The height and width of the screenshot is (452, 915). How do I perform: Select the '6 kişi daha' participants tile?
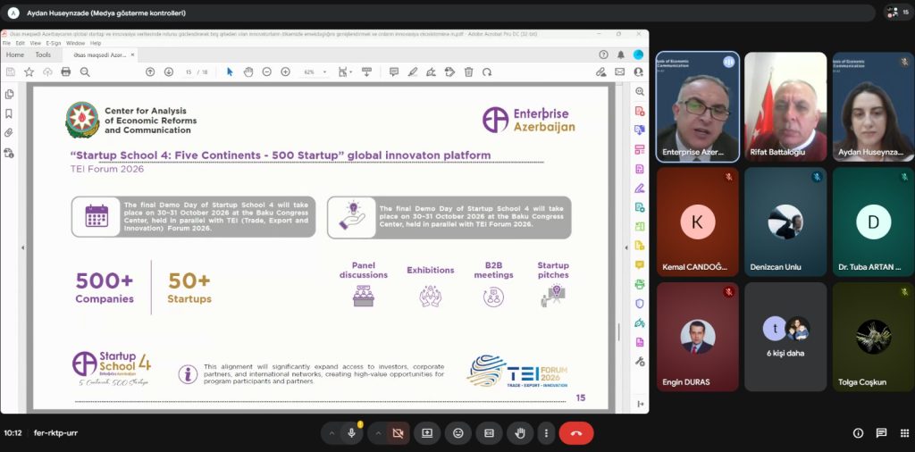[786, 337]
